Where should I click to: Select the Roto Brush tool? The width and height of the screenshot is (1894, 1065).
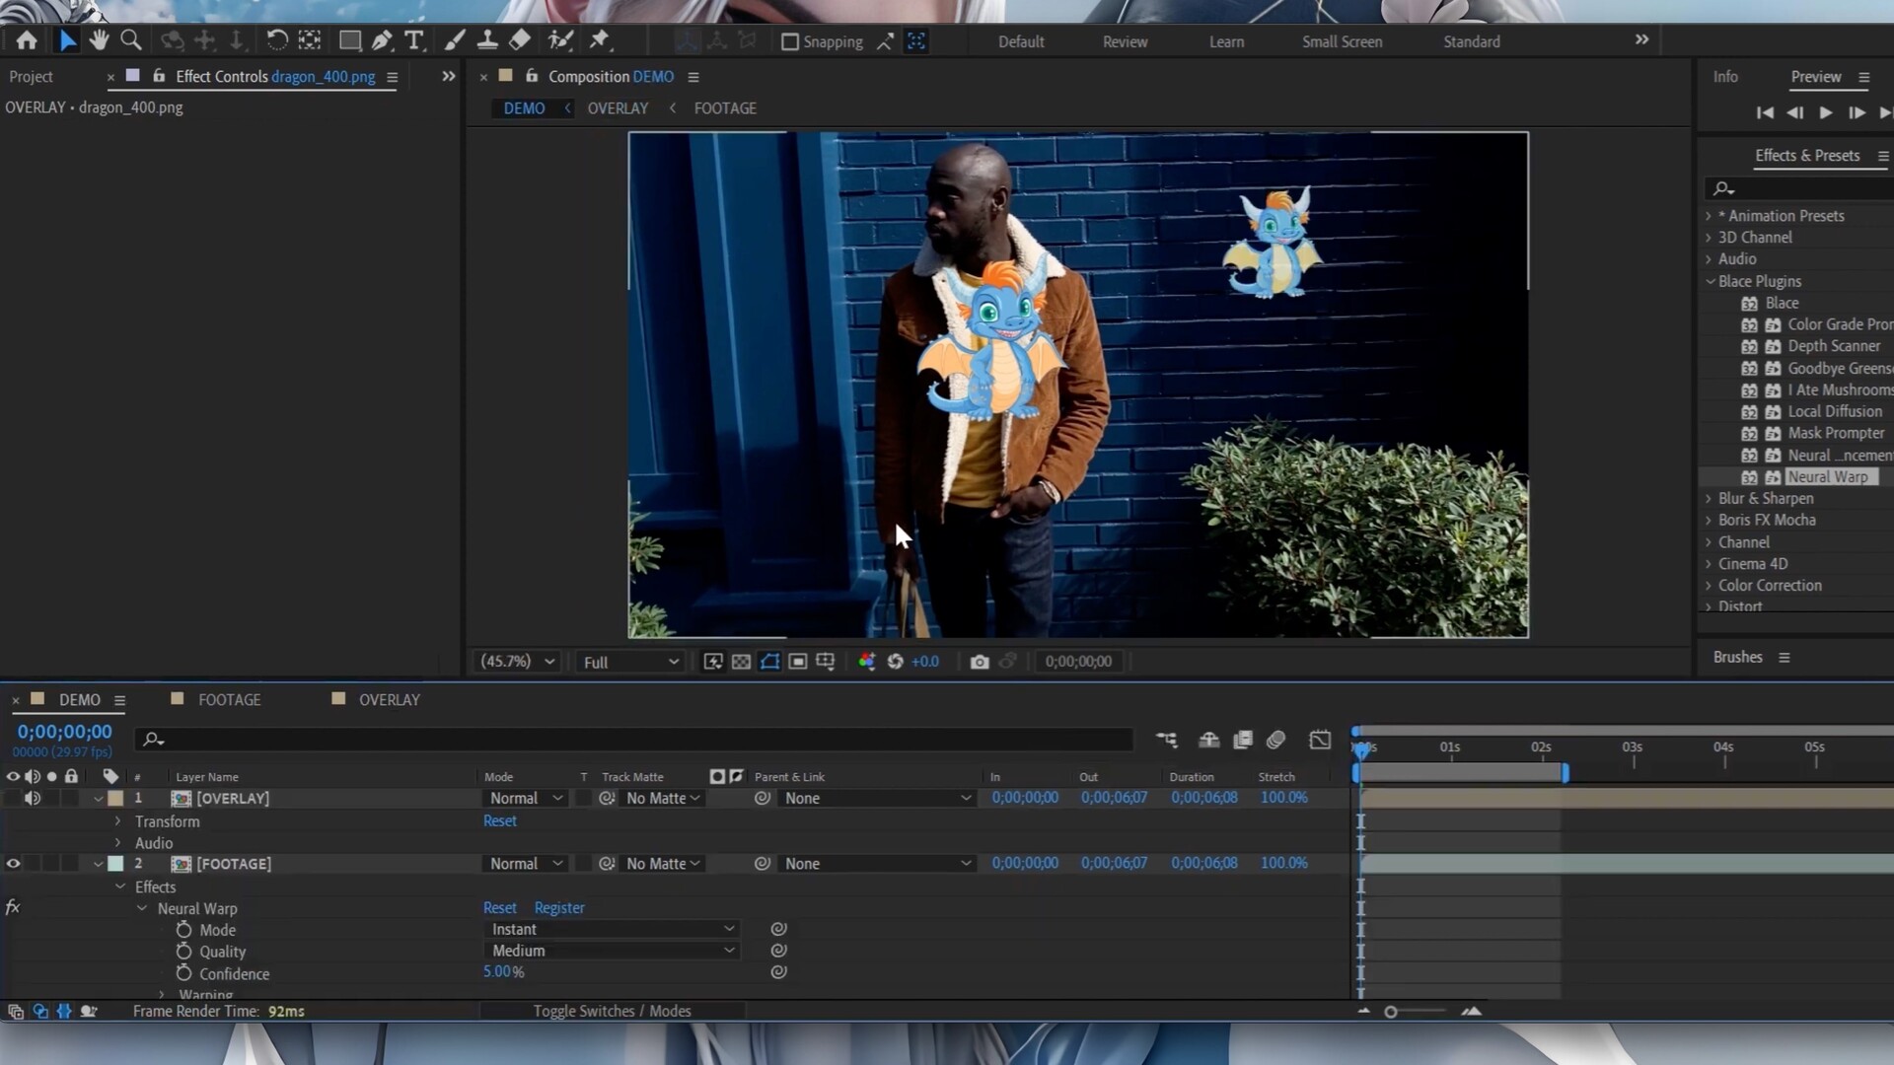(560, 40)
